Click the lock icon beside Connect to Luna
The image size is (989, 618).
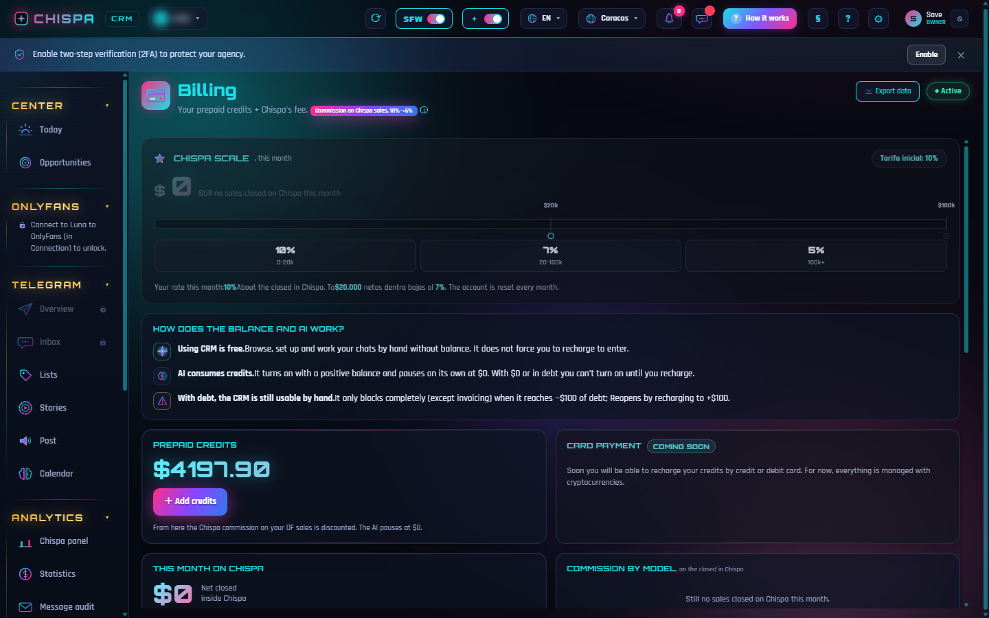[23, 225]
